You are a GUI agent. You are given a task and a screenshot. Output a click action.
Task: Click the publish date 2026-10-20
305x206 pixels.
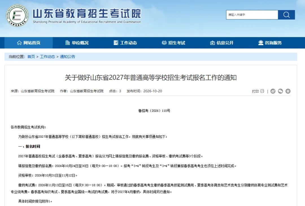pos(153,91)
